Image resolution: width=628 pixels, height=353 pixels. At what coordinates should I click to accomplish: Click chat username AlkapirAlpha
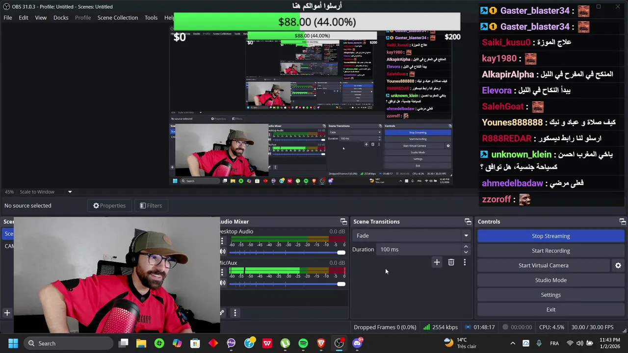pos(508,75)
